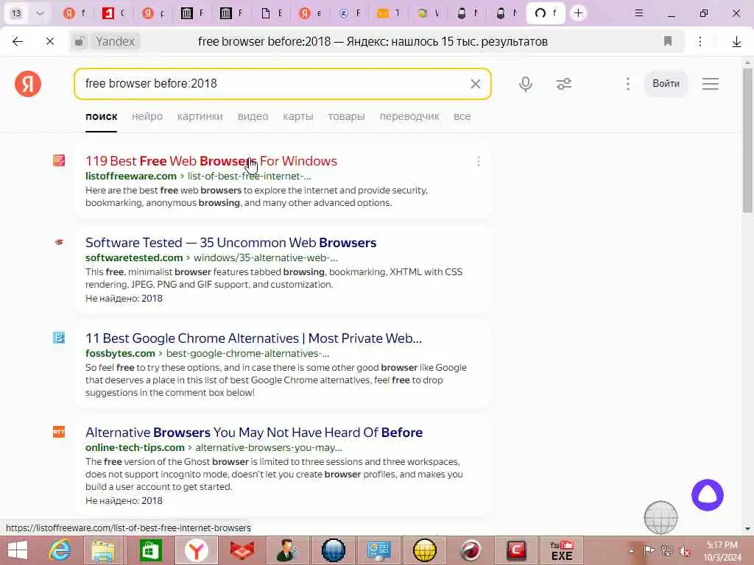Switch to the товары search tab
The image size is (754, 565).
click(346, 116)
